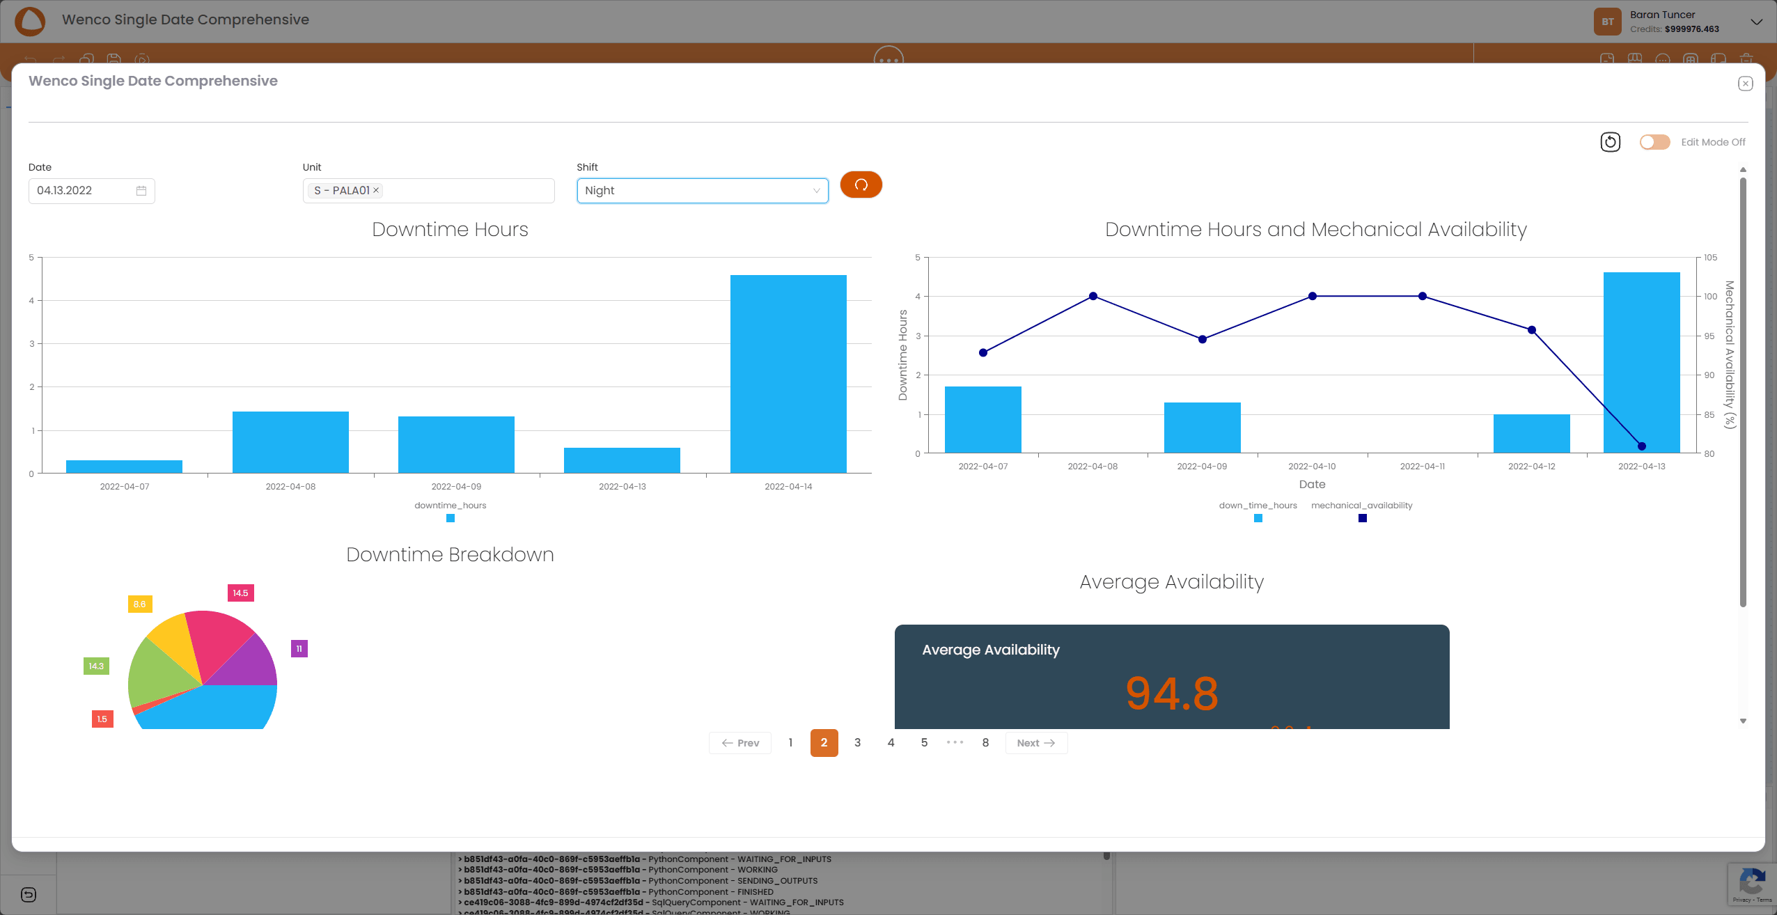Save the dashboard using the floppy disk icon
1777x915 pixels.
coord(113,59)
